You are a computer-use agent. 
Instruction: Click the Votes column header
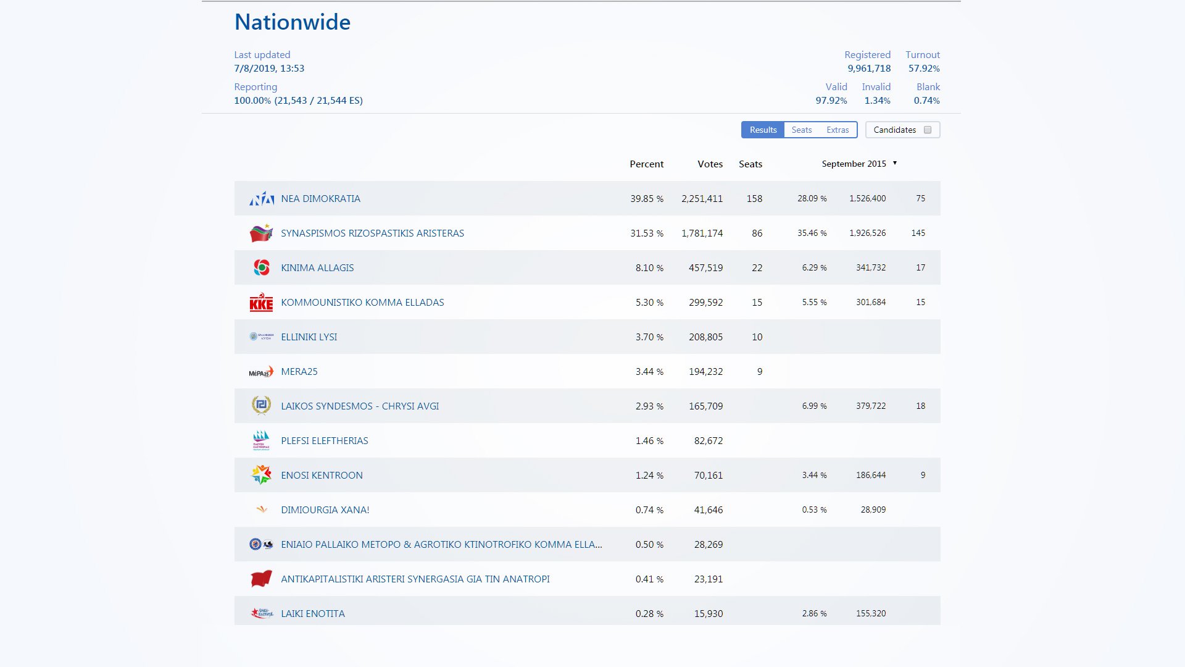pyautogui.click(x=710, y=164)
